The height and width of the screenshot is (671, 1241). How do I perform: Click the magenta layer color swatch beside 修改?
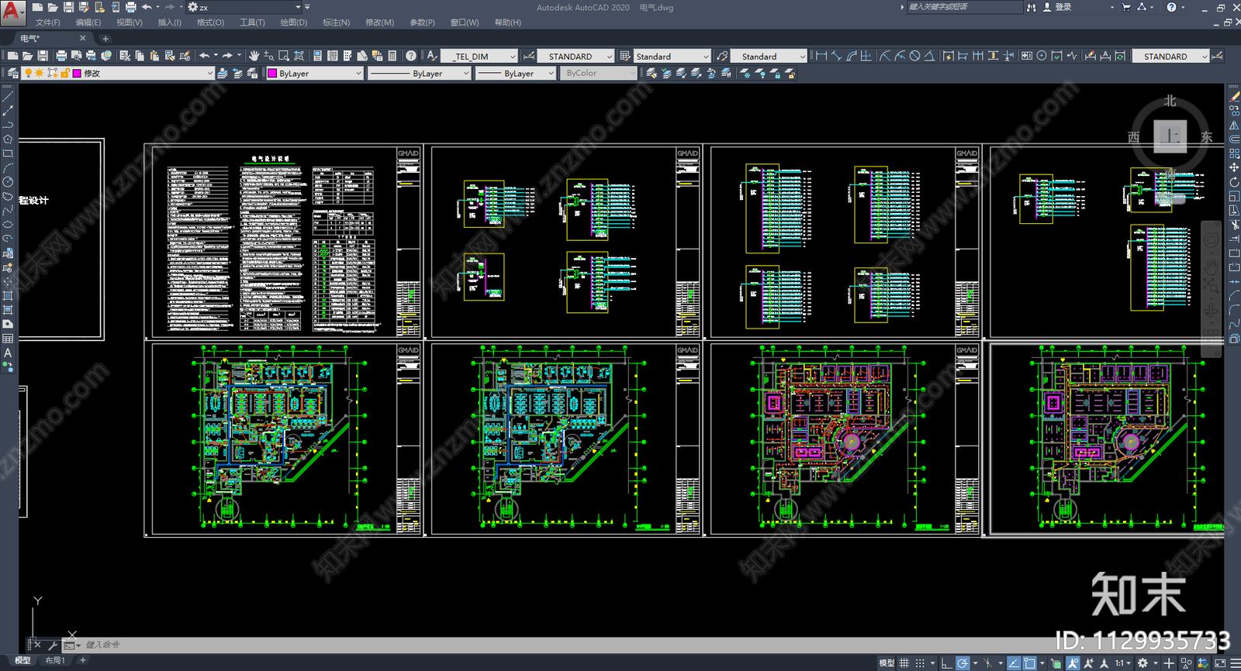(x=77, y=73)
